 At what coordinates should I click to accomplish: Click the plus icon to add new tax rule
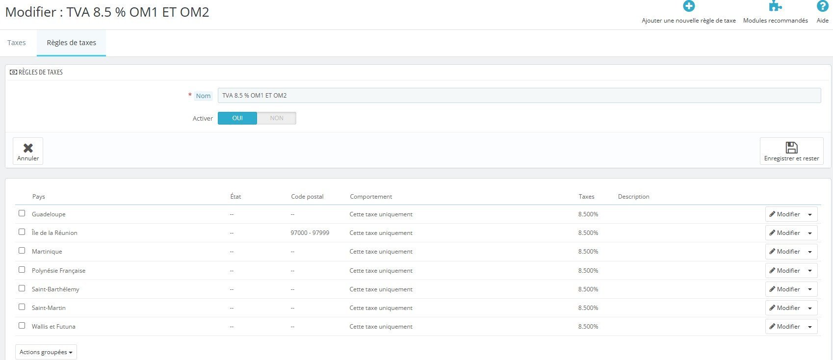(689, 6)
